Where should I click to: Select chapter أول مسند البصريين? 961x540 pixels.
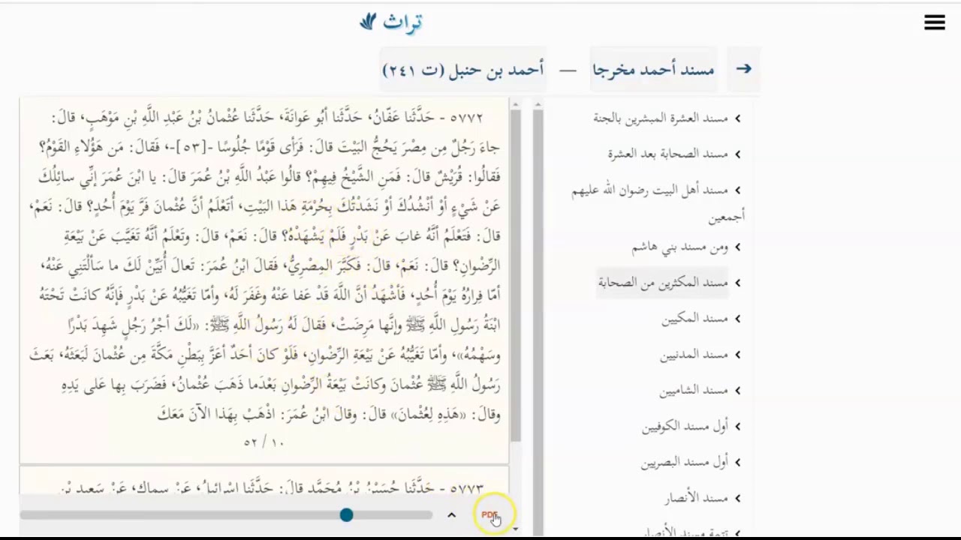(685, 463)
